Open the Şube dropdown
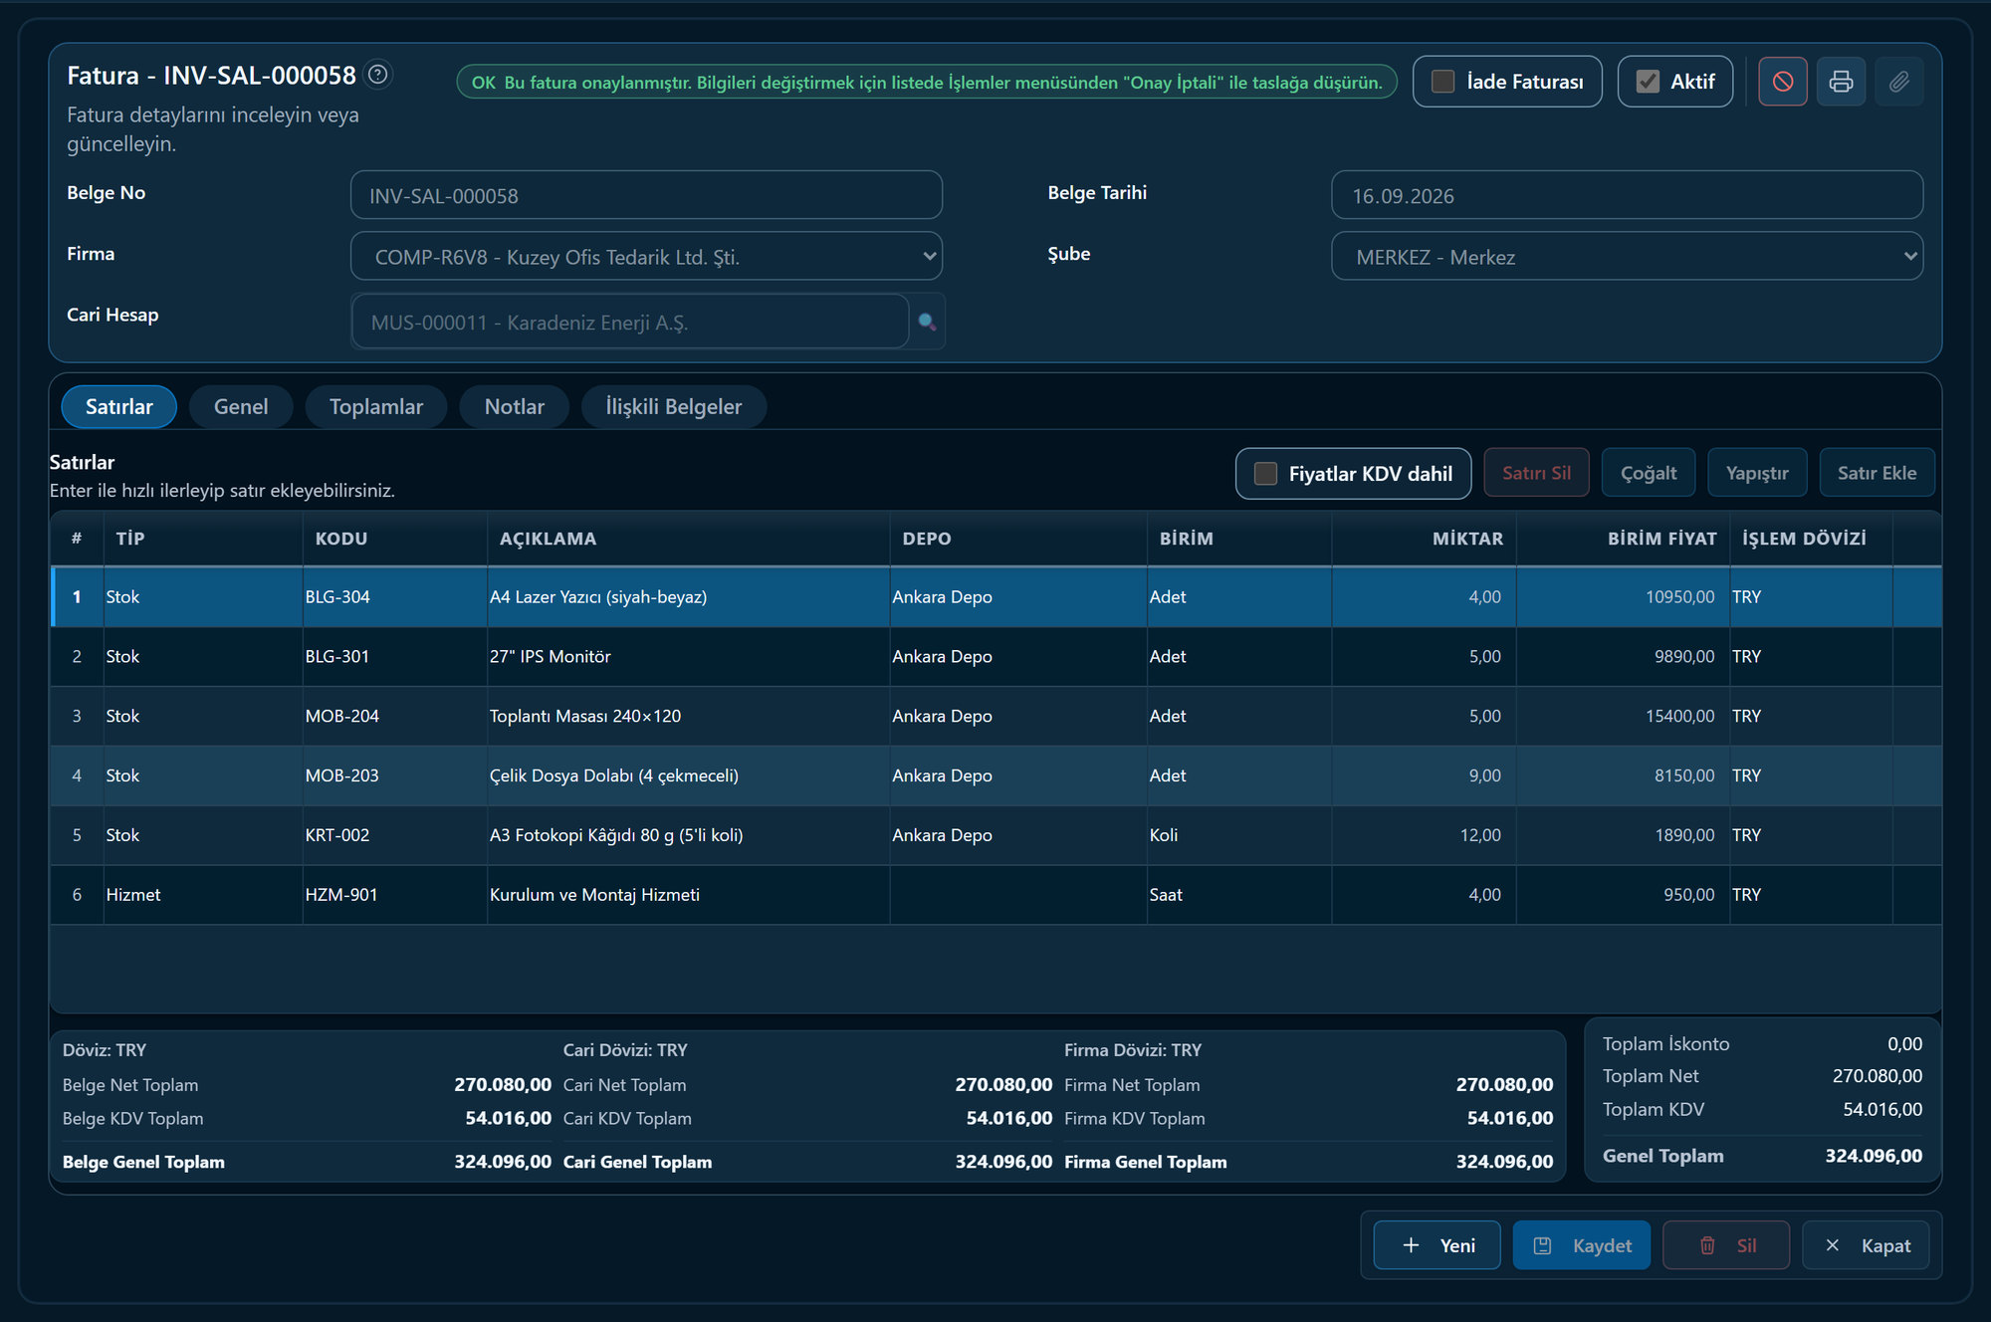 point(1627,257)
